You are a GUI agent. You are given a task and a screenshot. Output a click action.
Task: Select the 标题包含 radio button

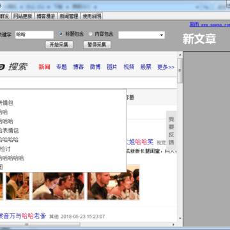click(61, 34)
